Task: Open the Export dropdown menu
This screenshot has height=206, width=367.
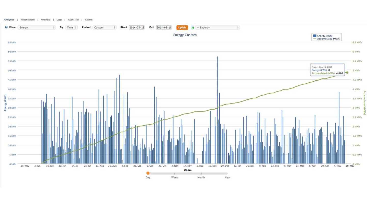Action: (217, 27)
